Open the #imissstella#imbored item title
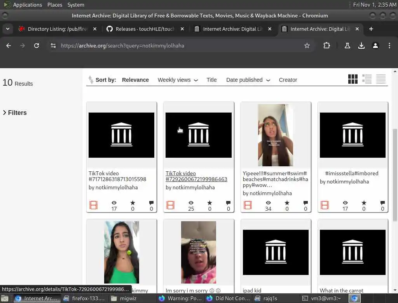 tap(351, 173)
